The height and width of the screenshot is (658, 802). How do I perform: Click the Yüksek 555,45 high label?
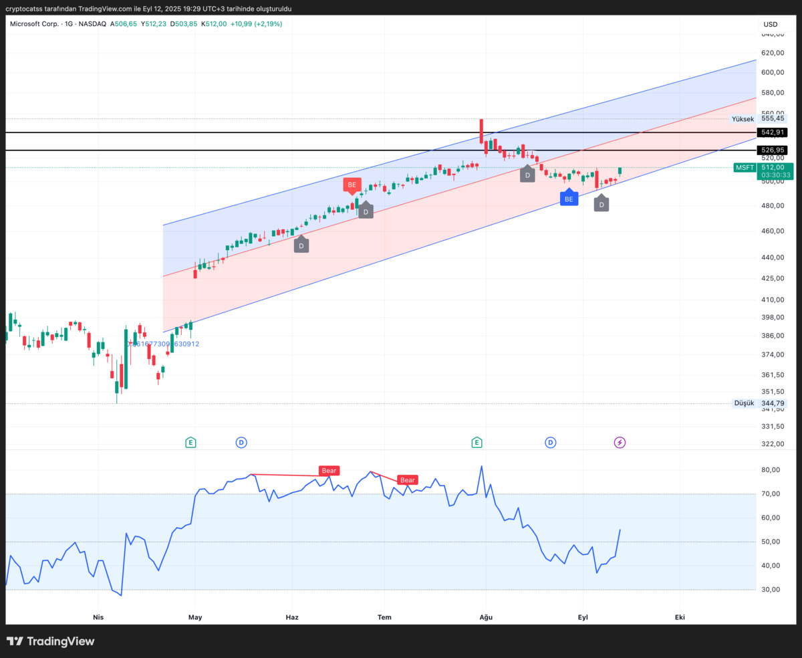click(759, 118)
